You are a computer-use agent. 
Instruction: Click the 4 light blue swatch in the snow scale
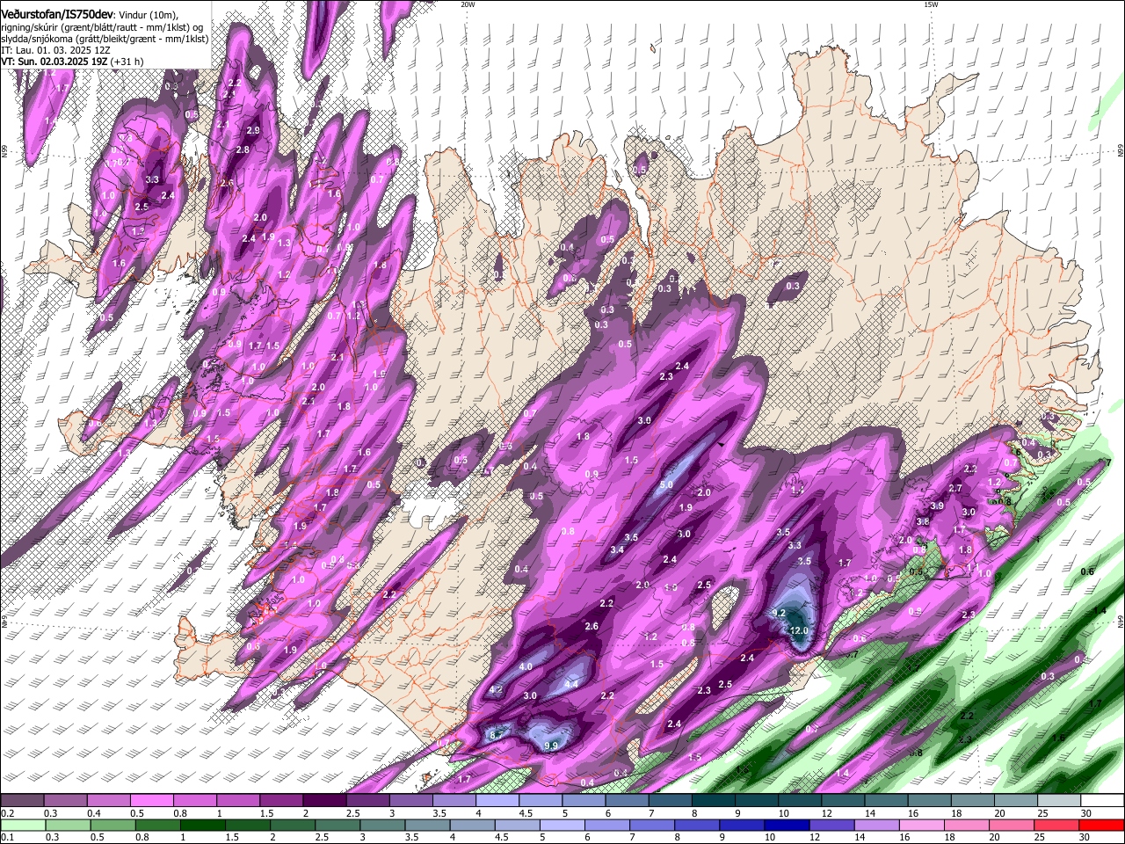(497, 801)
